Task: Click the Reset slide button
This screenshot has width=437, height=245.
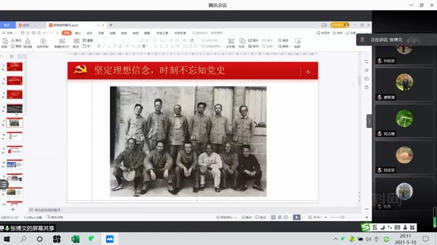Action: click(x=87, y=40)
